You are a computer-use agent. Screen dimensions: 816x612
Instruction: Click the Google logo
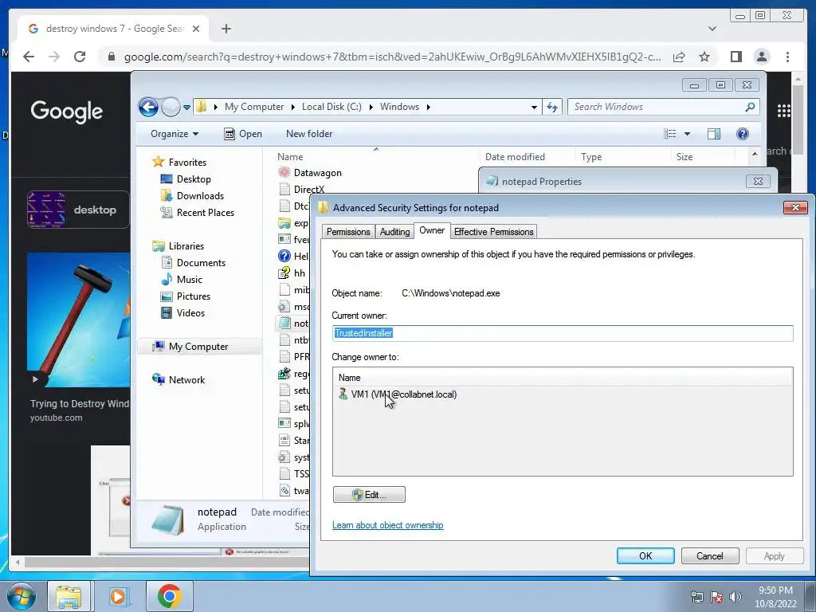(x=67, y=111)
